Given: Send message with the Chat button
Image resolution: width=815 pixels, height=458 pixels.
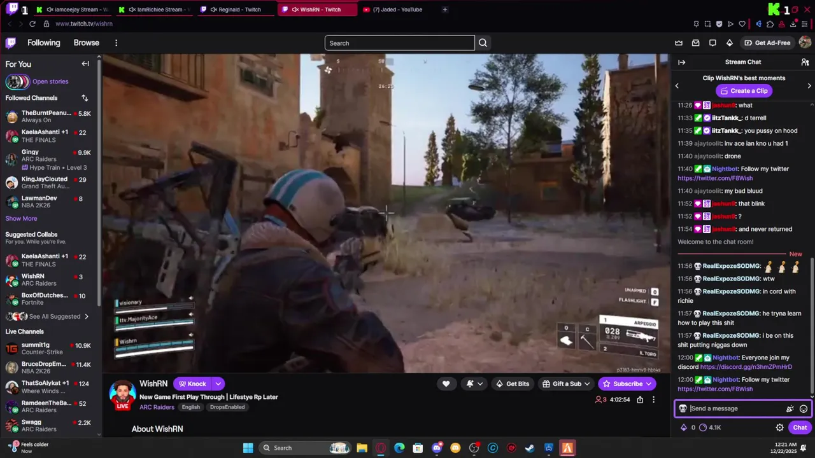Looking at the screenshot, I should pyautogui.click(x=800, y=427).
